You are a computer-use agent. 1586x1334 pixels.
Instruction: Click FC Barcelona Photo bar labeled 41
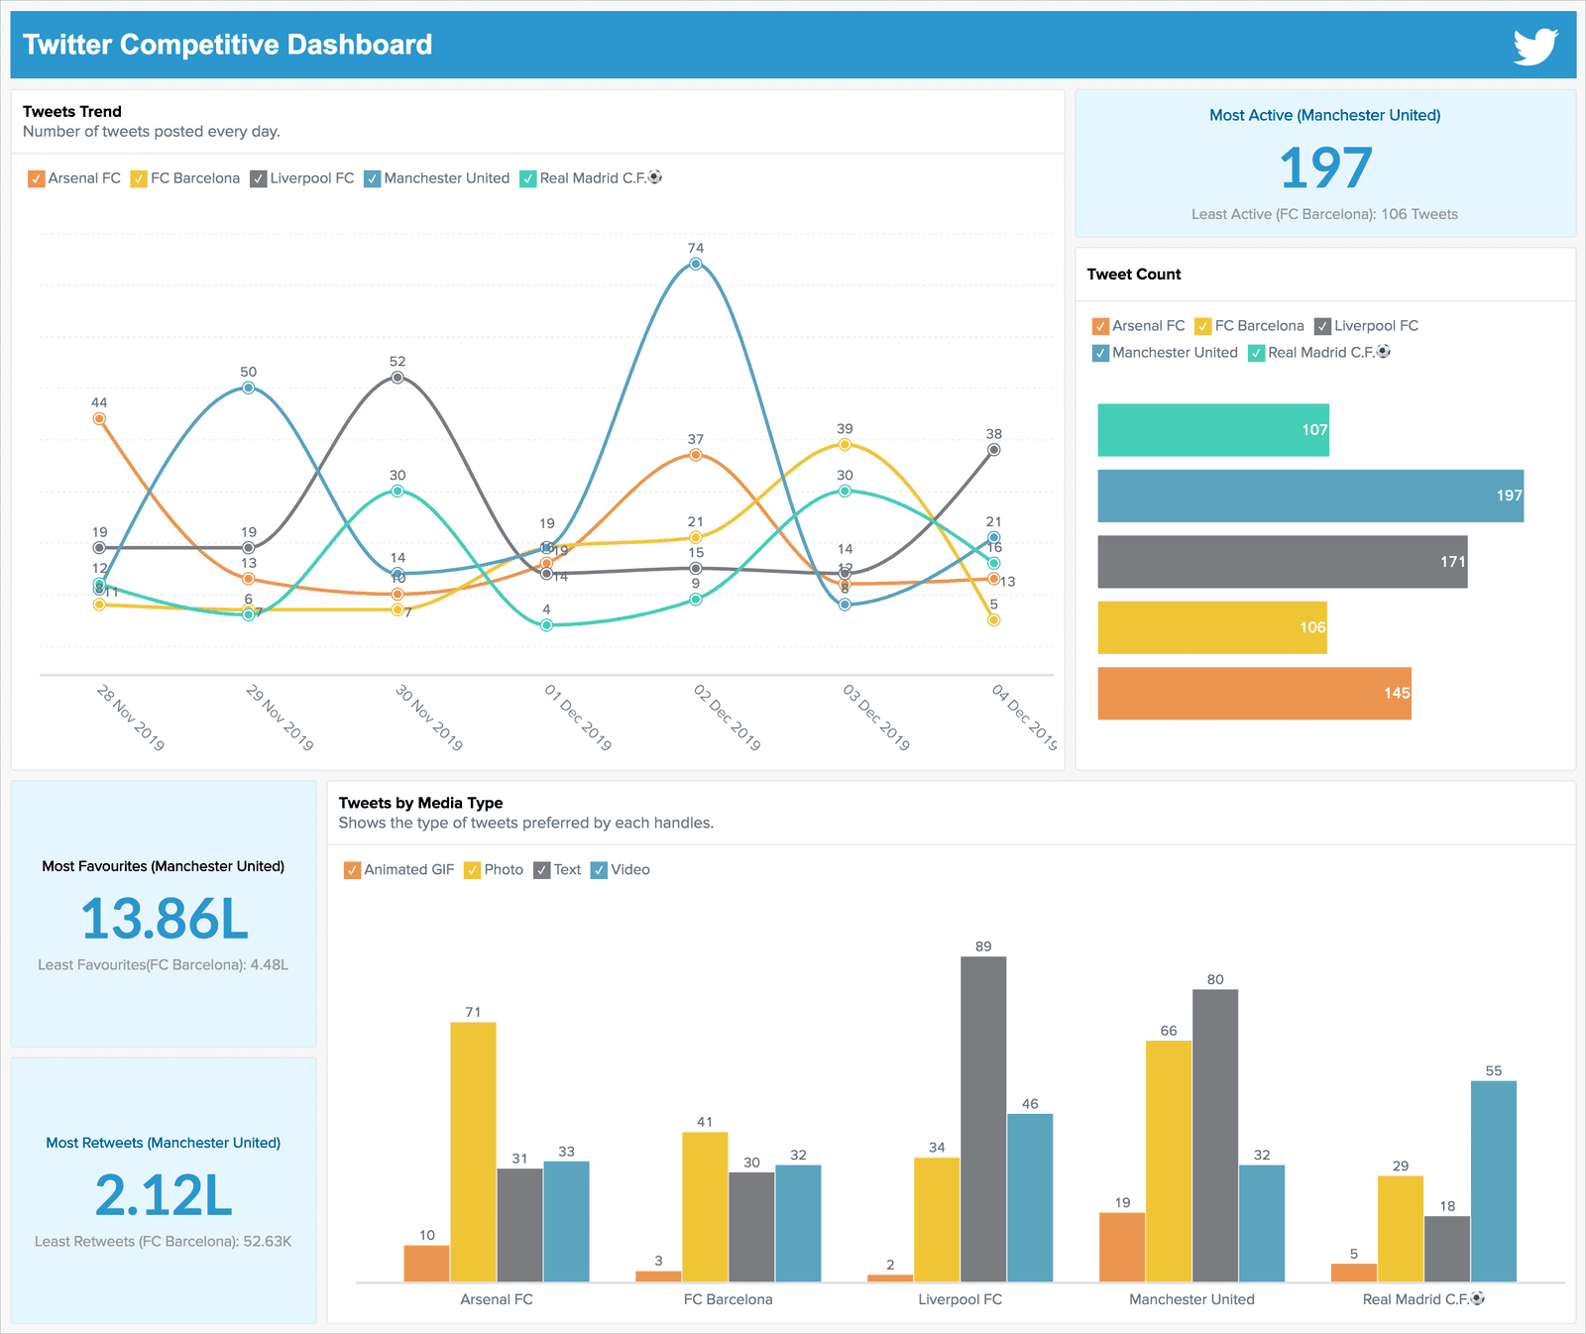coord(705,1207)
